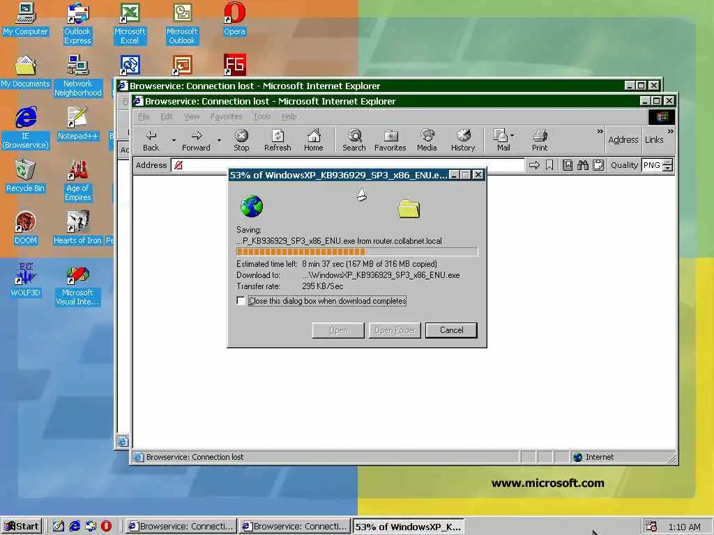The width and height of the screenshot is (714, 535).
Task: Click the Open button in download dialog
Action: [x=338, y=330]
